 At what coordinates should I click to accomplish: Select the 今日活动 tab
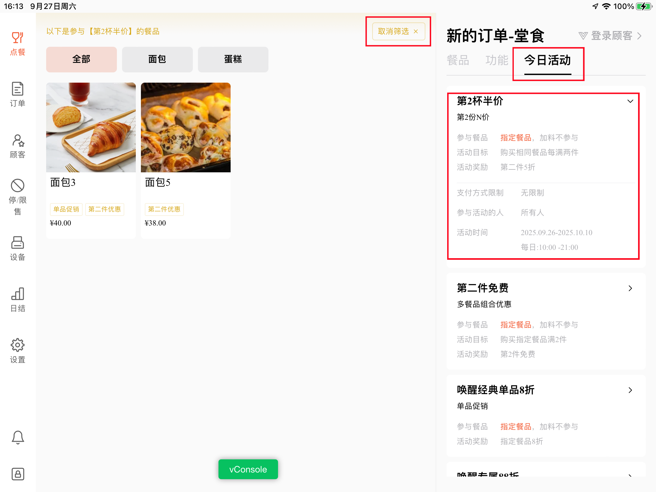click(x=547, y=60)
